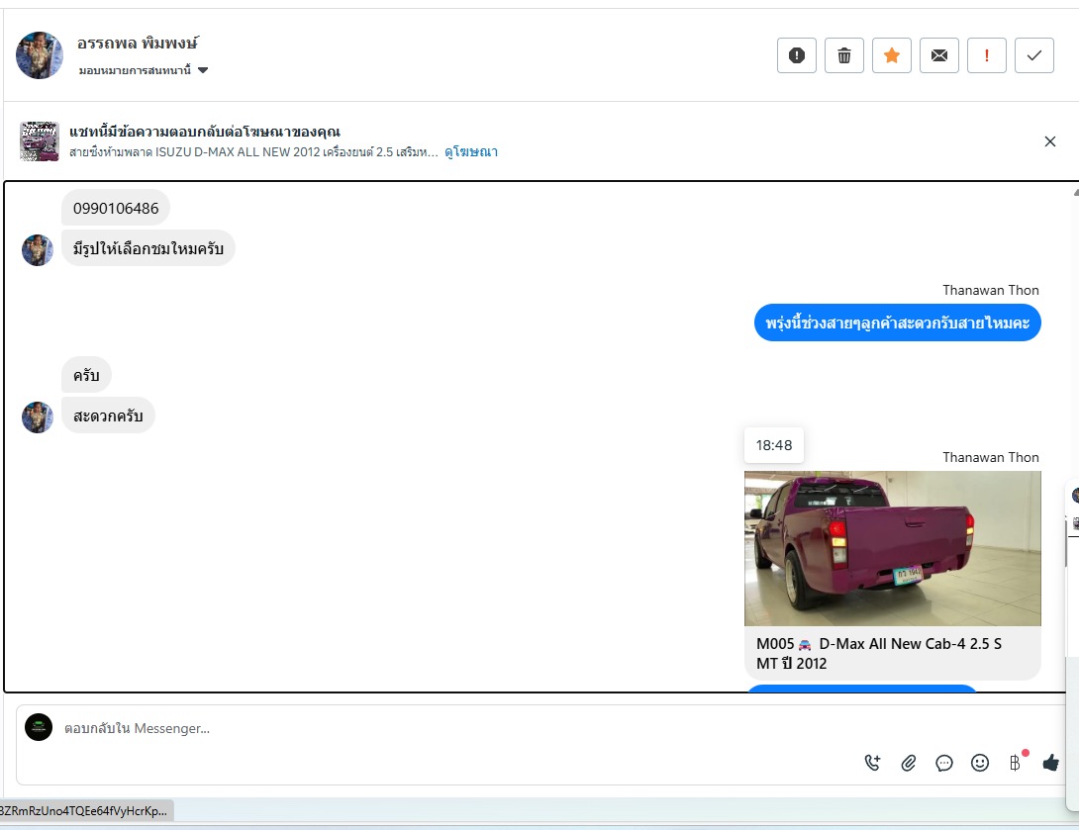Open the assign conversation dropdown

click(x=144, y=70)
